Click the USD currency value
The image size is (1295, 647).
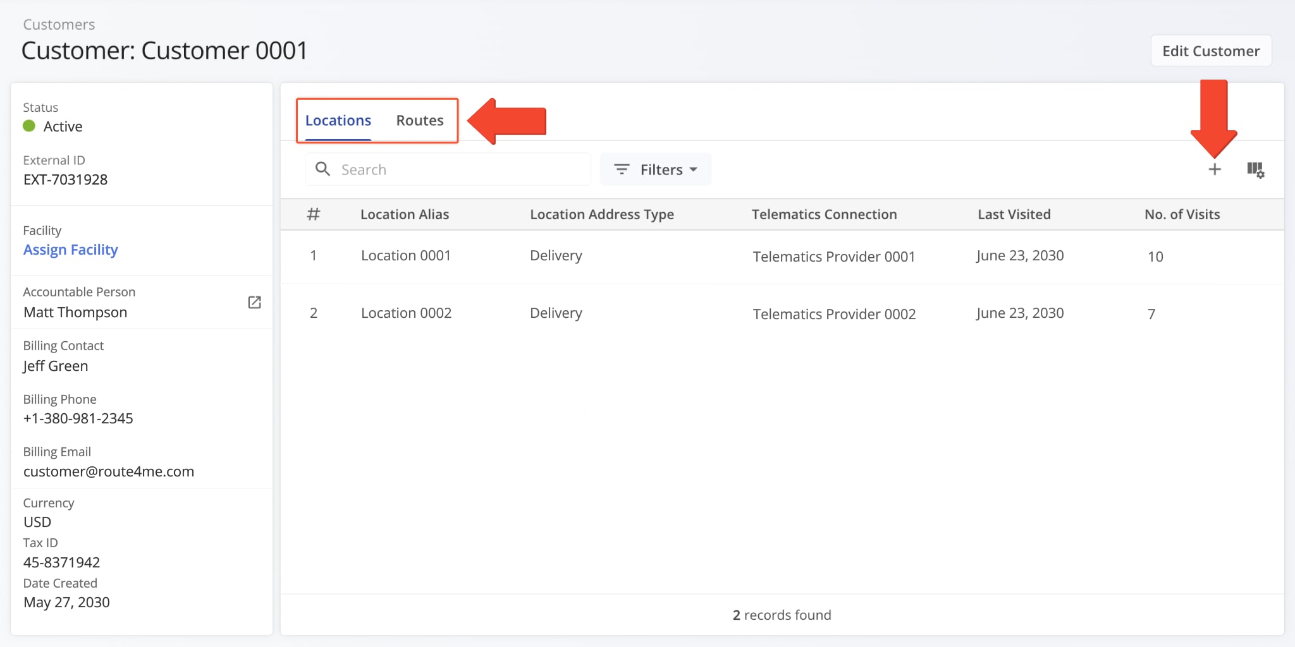pyautogui.click(x=37, y=522)
